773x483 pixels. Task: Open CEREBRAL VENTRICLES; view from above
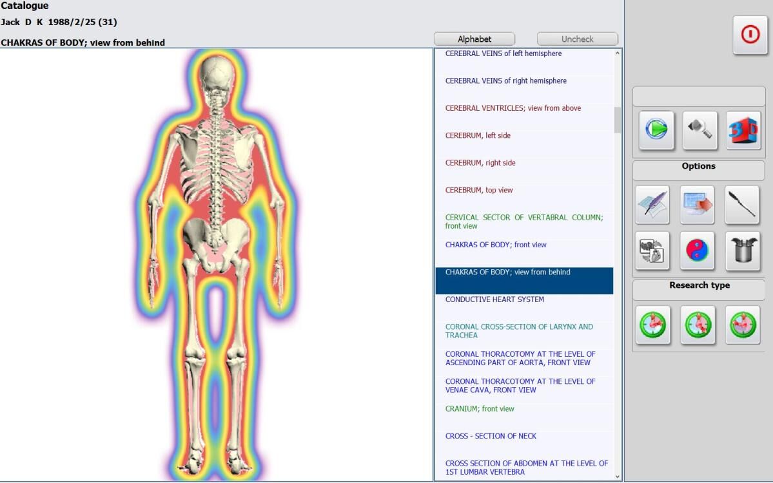coord(513,108)
